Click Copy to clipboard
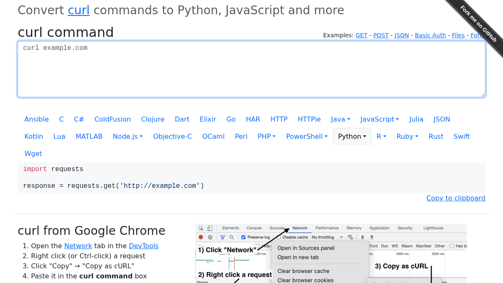This screenshot has width=503, height=283. click(456, 198)
